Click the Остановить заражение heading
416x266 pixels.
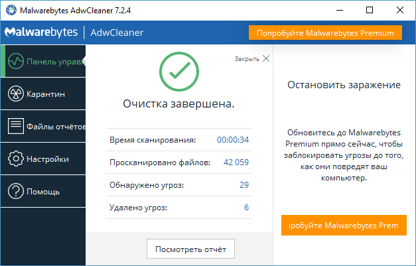(x=344, y=85)
